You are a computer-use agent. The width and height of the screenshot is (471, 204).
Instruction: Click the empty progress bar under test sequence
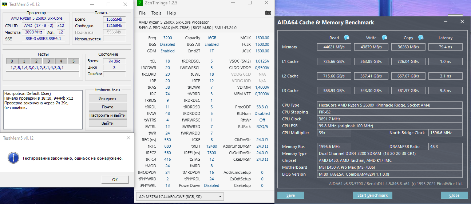43,74
